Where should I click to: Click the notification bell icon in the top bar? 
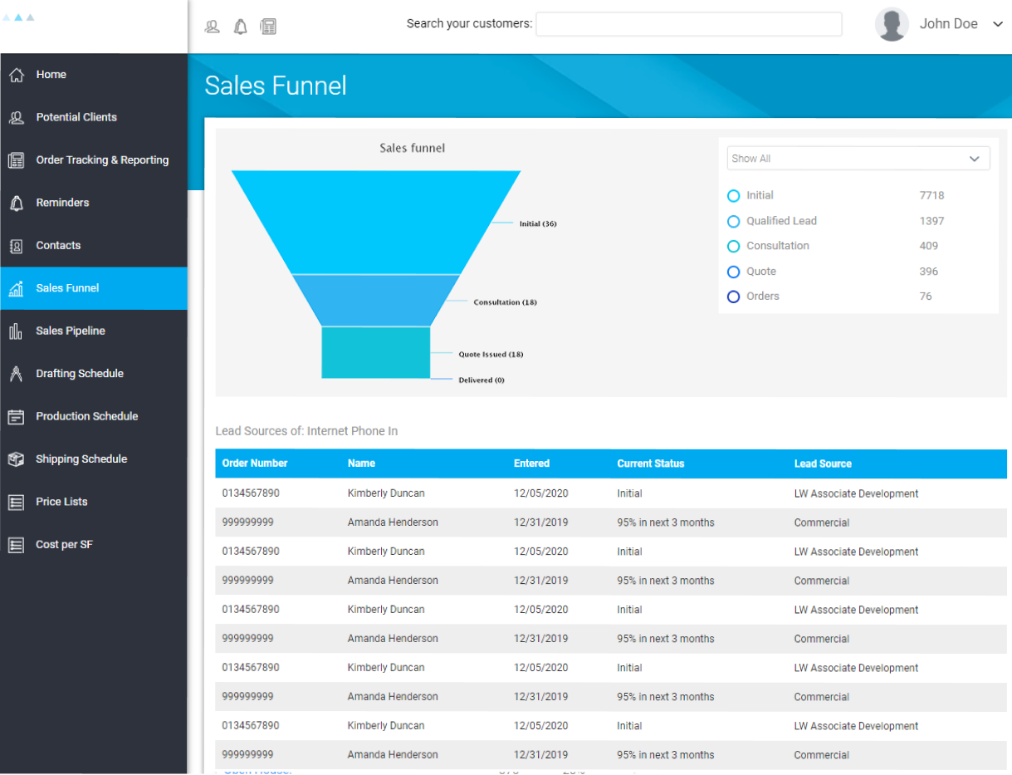click(x=240, y=27)
